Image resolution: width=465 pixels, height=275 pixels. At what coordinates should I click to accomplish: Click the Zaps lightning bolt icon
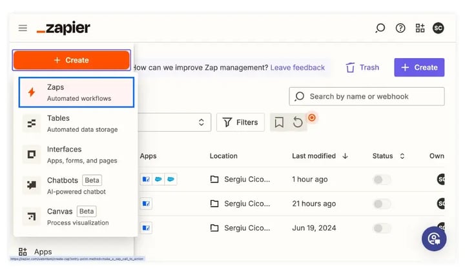point(32,92)
